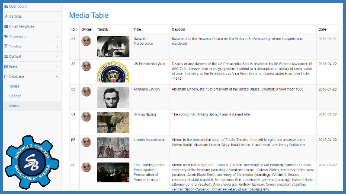Collapse the Database submenu chevron
This screenshot has width=346, height=194.
(57, 76)
